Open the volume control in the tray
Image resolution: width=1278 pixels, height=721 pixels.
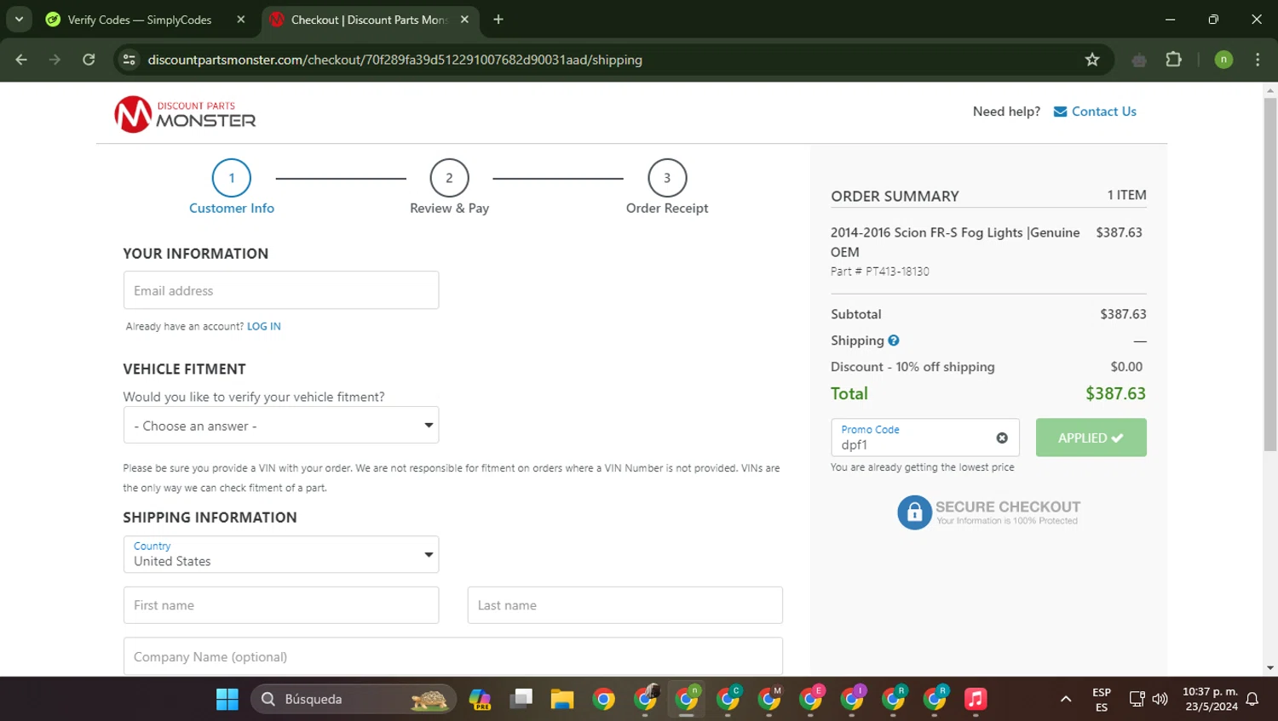[1160, 699]
